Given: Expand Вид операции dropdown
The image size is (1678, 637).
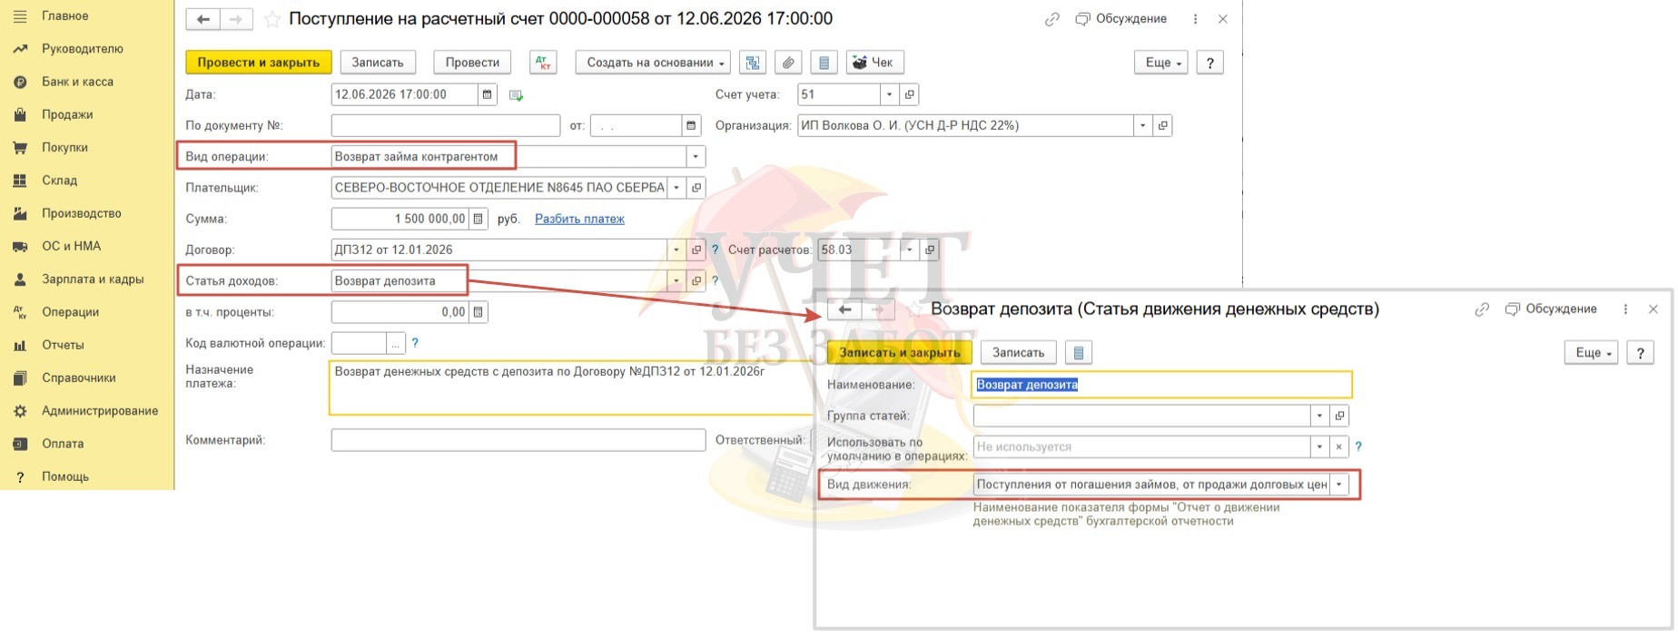Looking at the screenshot, I should 696,156.
